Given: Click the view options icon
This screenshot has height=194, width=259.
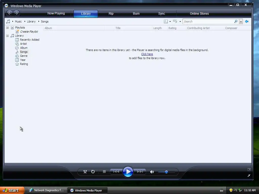Looking at the screenshot, I should [175, 21].
